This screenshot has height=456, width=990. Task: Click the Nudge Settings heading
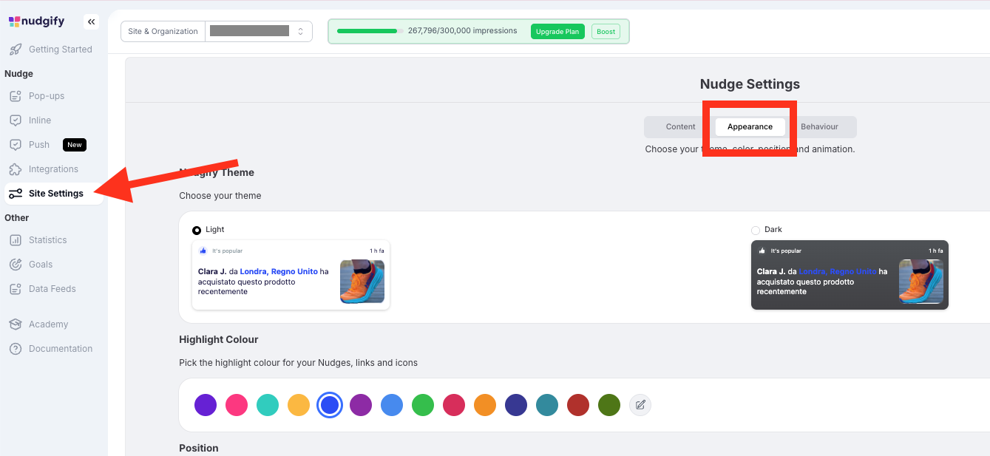[x=750, y=84]
